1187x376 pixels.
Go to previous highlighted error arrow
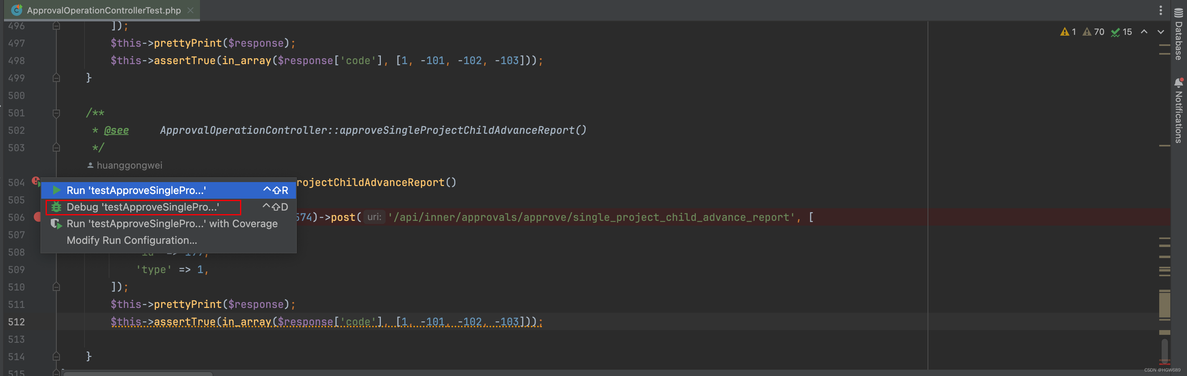[x=1144, y=32]
